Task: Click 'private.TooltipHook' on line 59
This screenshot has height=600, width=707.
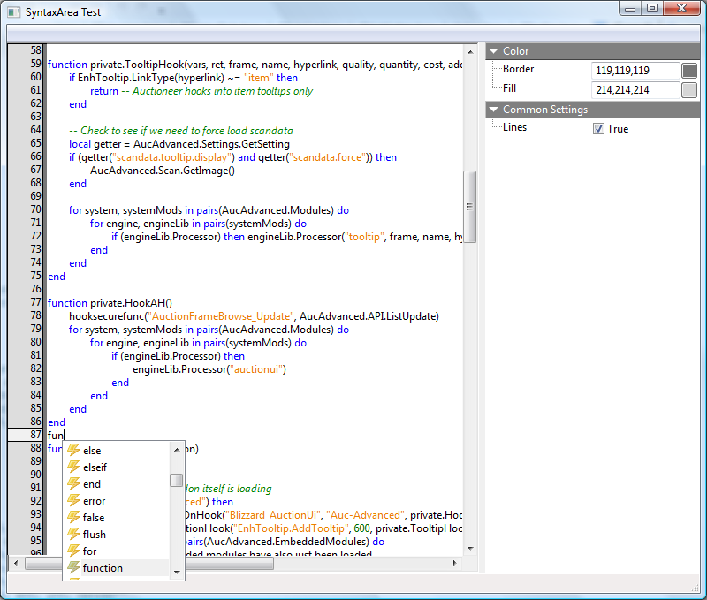Action: (x=138, y=65)
